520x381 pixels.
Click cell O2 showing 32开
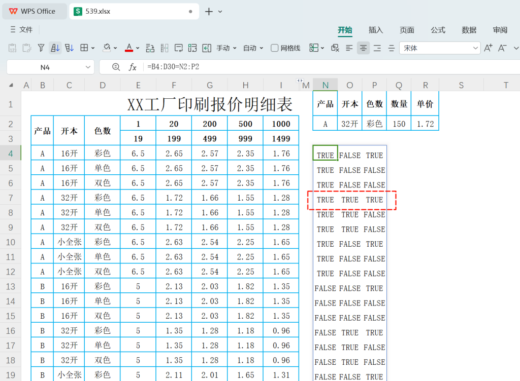349,123
